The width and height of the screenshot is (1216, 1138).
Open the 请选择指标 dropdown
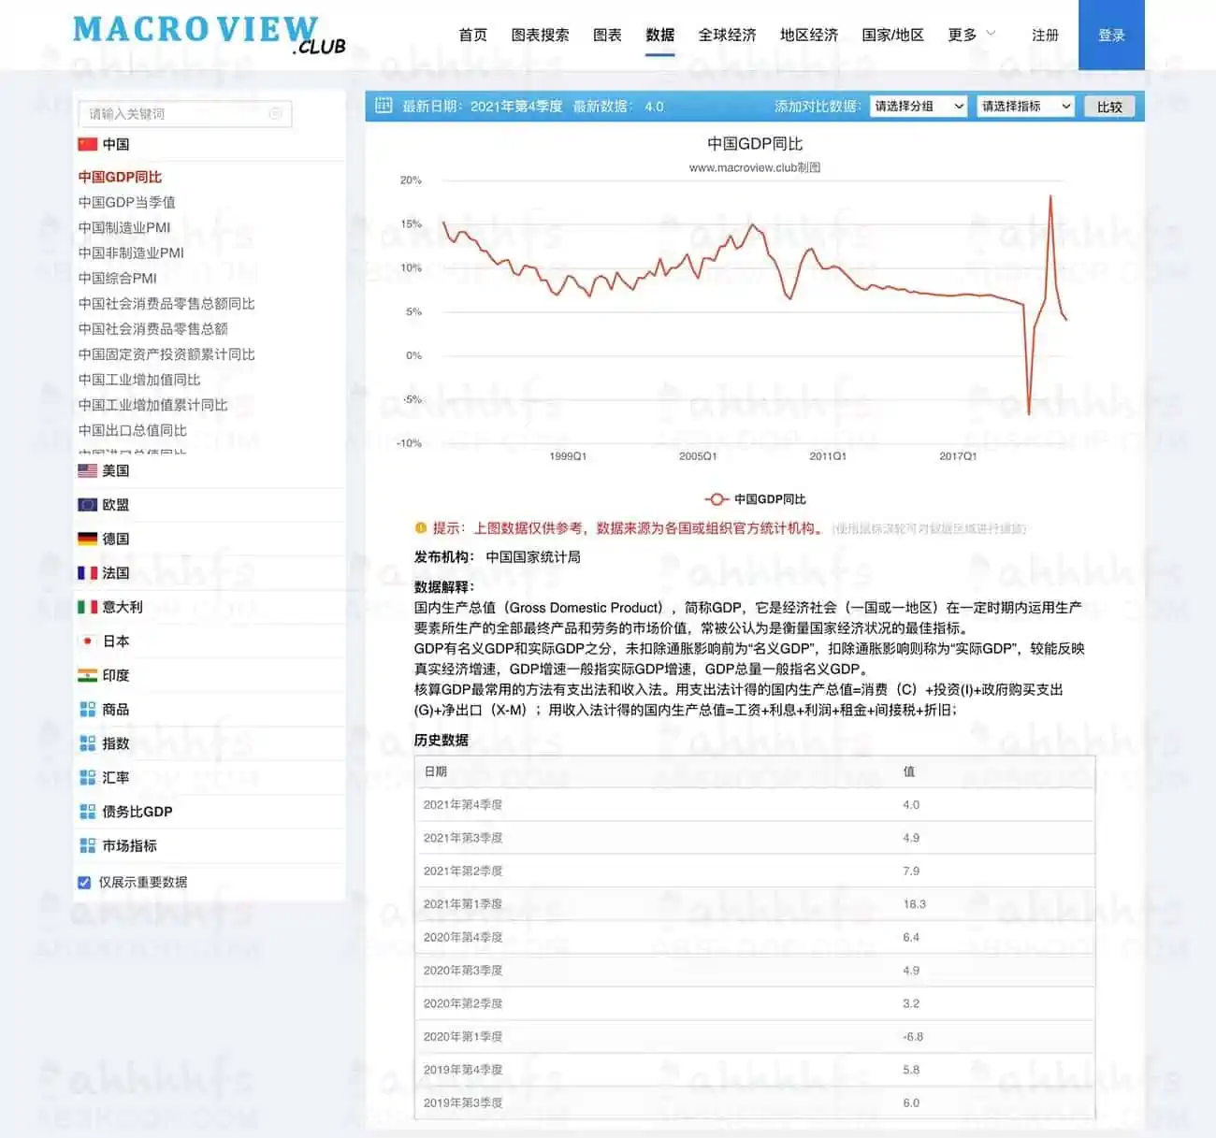tap(1024, 106)
